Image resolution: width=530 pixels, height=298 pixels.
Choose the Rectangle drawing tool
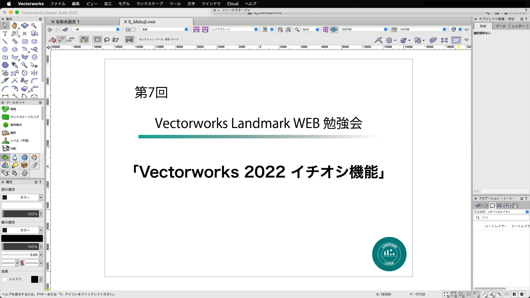pos(25,42)
